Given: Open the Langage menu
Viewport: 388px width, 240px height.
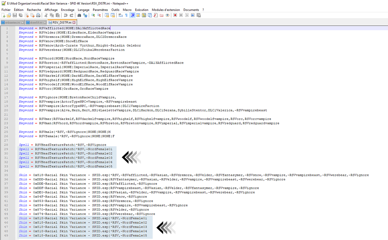Looking at the screenshot, I should (84, 10).
